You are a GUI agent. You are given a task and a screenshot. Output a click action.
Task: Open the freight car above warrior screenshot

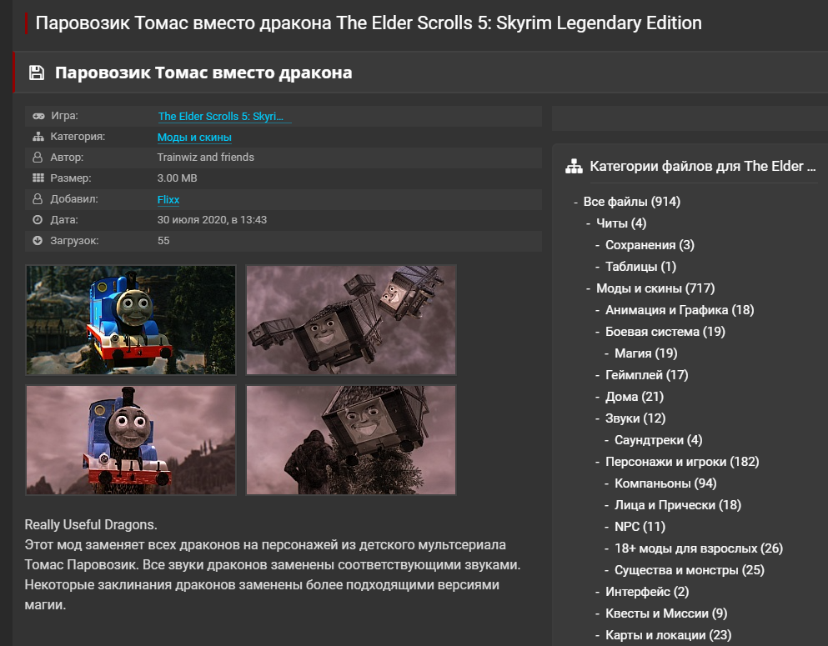click(351, 440)
